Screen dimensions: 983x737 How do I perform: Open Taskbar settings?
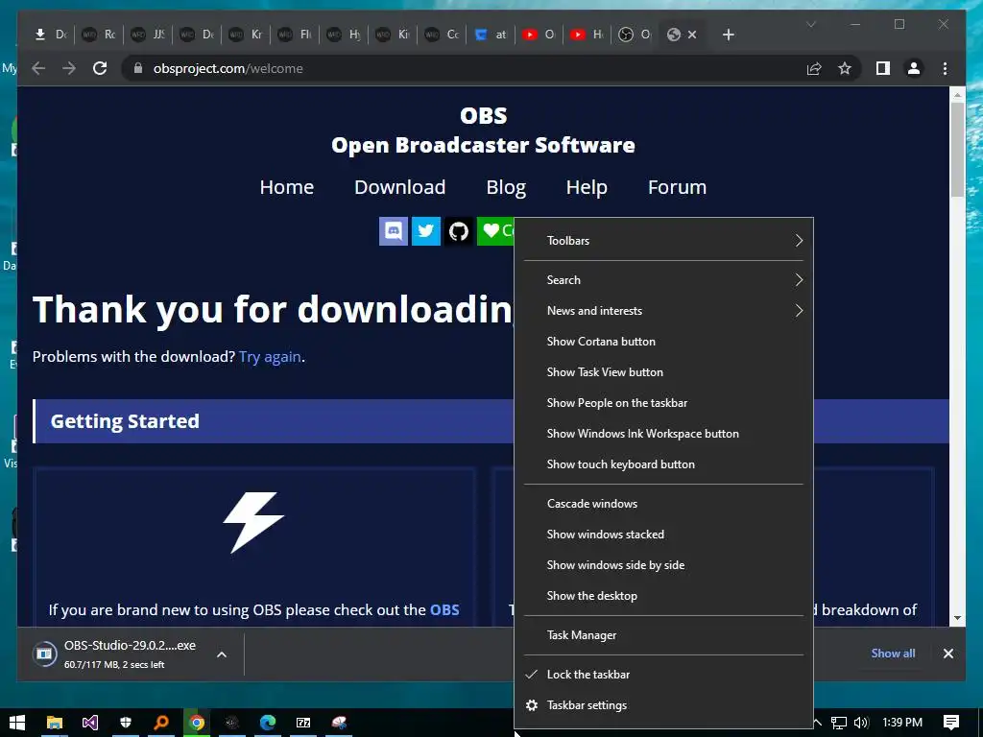664,705
